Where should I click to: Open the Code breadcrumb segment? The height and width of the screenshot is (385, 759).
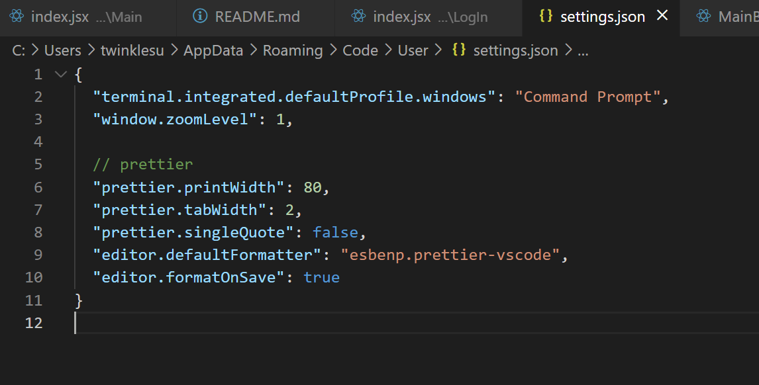pyautogui.click(x=360, y=50)
